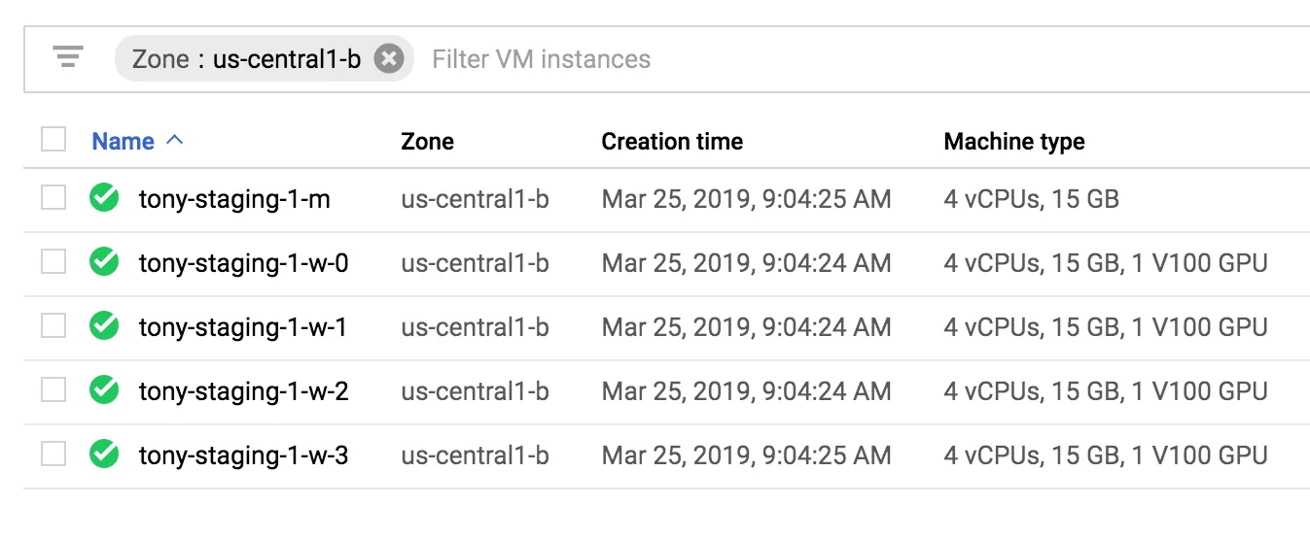The width and height of the screenshot is (1310, 539).
Task: Click the tony-staging-1-w-2 green status icon
Action: click(x=104, y=390)
